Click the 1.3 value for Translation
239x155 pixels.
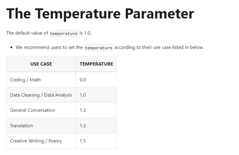83,126
